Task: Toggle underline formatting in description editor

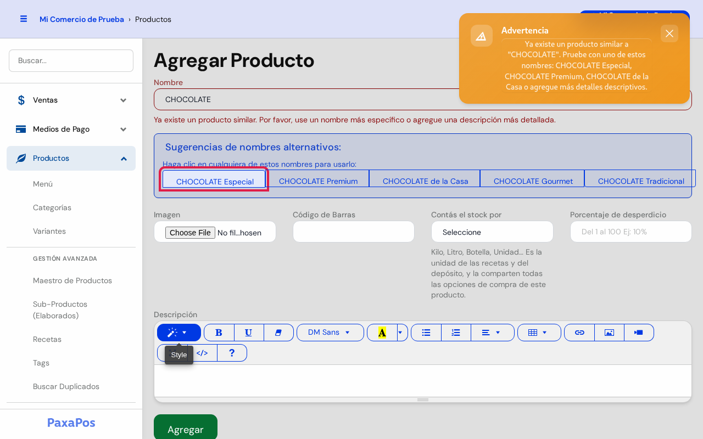Action: [249, 333]
